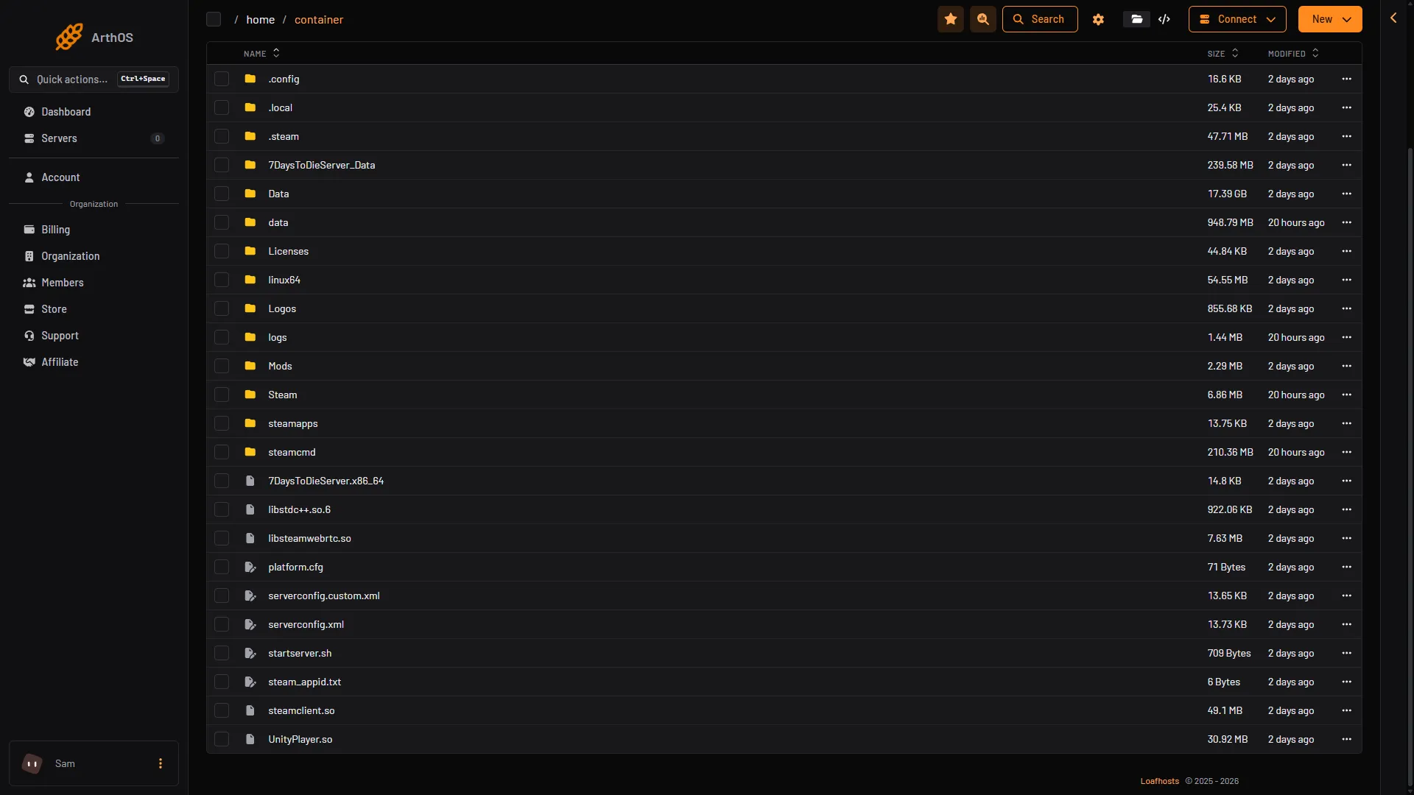Click the orange magnifier zoom icon
1414x795 pixels.
coord(983,19)
